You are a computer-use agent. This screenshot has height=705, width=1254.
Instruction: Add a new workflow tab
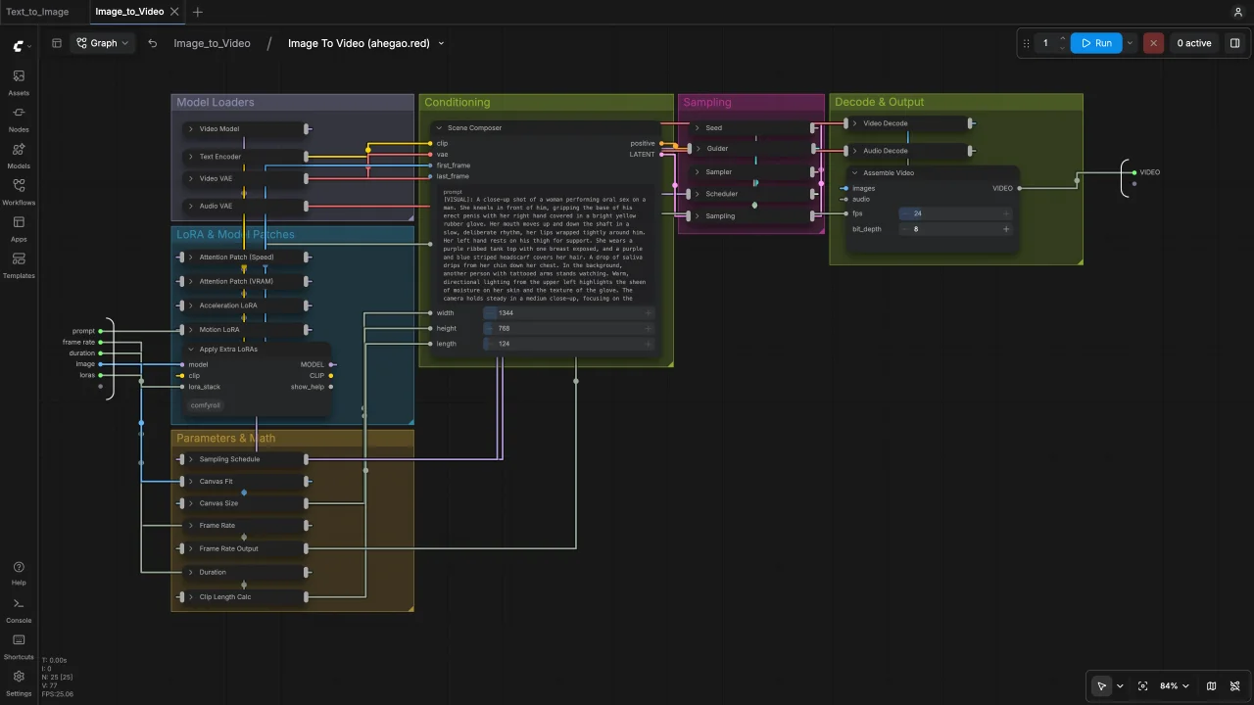click(198, 12)
